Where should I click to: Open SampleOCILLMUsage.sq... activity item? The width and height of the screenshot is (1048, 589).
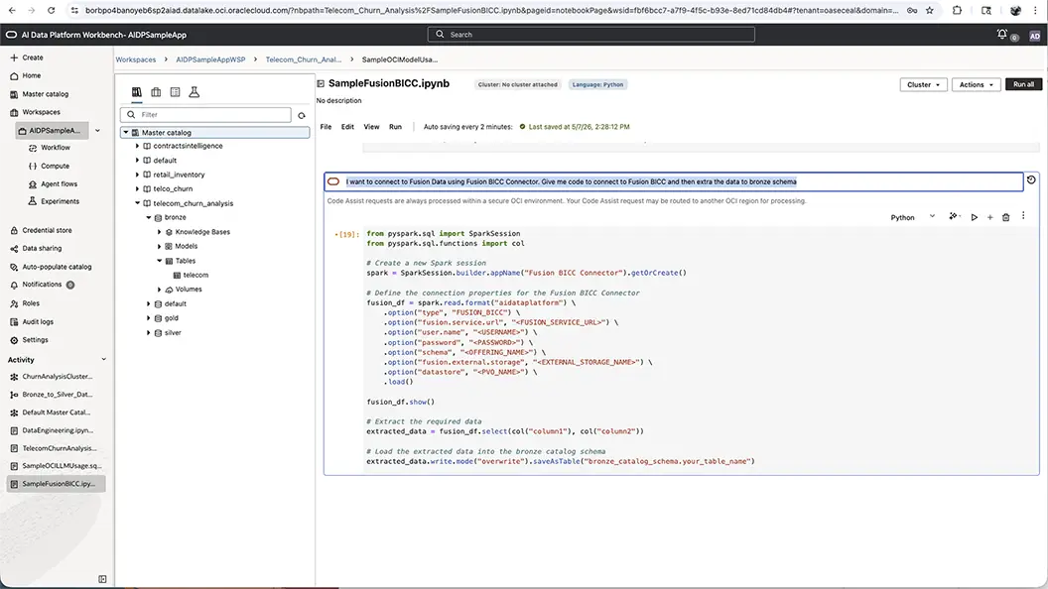click(57, 466)
